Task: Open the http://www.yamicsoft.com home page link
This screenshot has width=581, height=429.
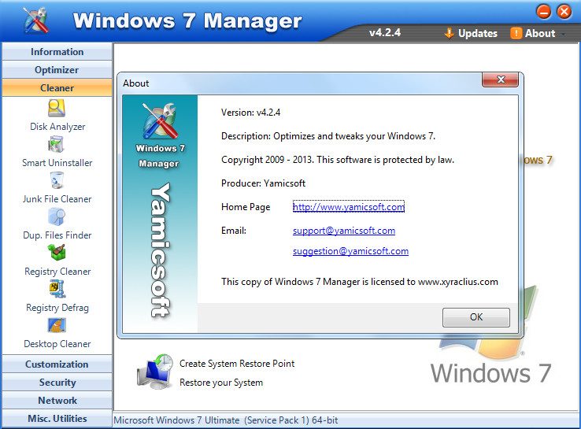Action: (x=348, y=207)
